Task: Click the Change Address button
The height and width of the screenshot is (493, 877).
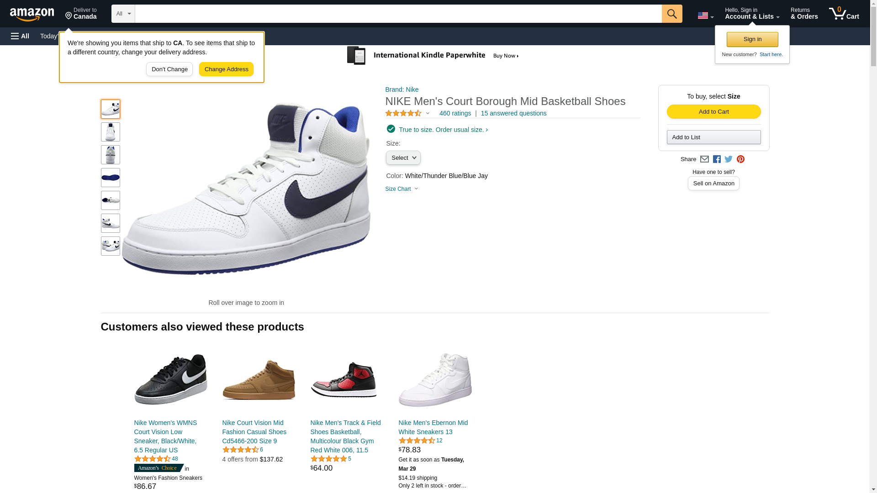Action: click(226, 69)
